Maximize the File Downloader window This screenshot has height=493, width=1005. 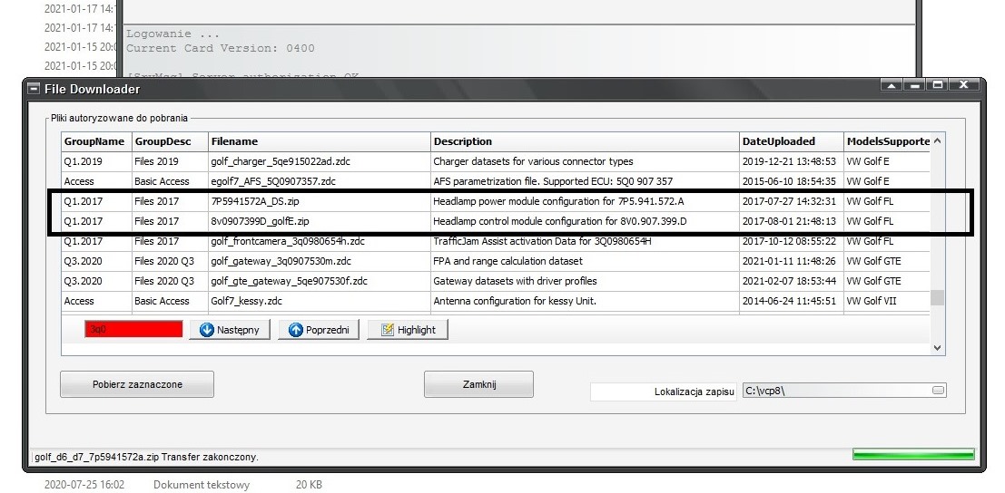(x=939, y=85)
